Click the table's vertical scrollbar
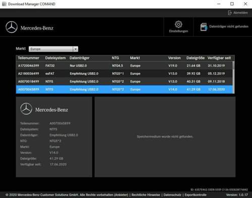This screenshot has width=252, height=198. (233, 77)
